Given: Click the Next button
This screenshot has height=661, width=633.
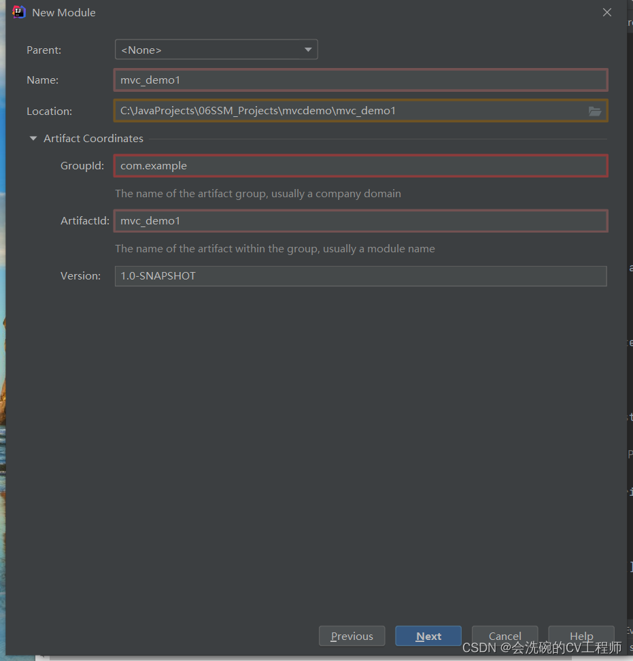Looking at the screenshot, I should (428, 636).
